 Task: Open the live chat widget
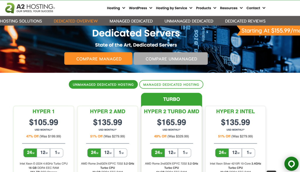(291, 164)
